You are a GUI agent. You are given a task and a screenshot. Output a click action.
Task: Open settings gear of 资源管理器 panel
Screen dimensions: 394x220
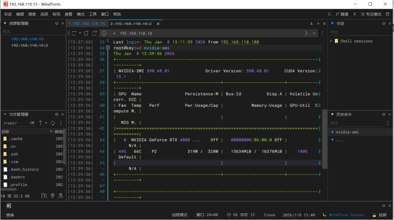coord(57,24)
